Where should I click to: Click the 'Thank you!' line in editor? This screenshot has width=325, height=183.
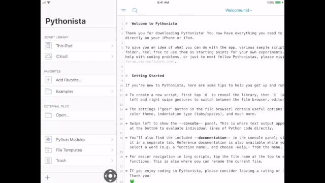(x=140, y=175)
